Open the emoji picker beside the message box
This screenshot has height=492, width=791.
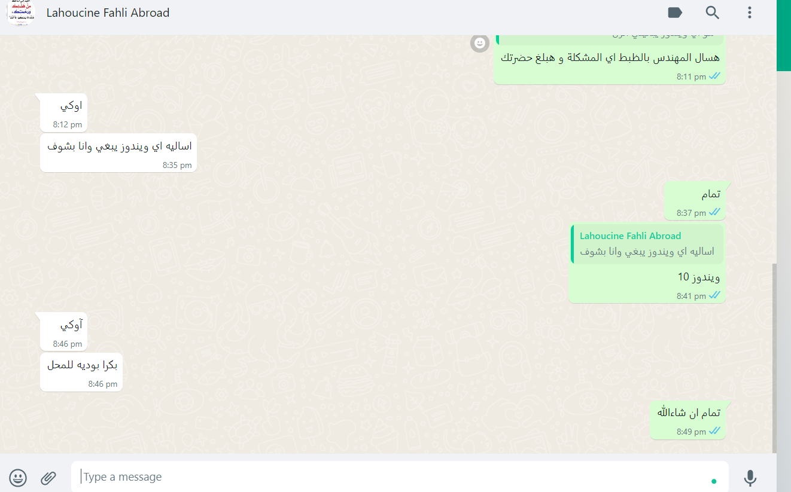click(18, 477)
